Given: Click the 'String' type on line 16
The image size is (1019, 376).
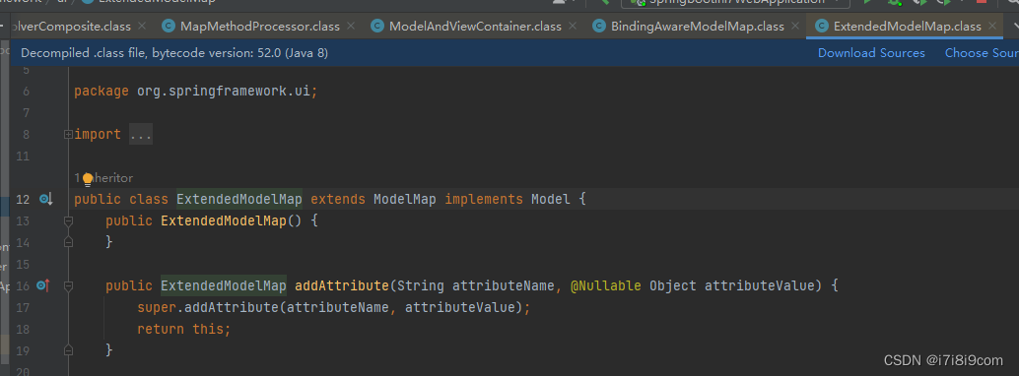Looking at the screenshot, I should (x=420, y=285).
